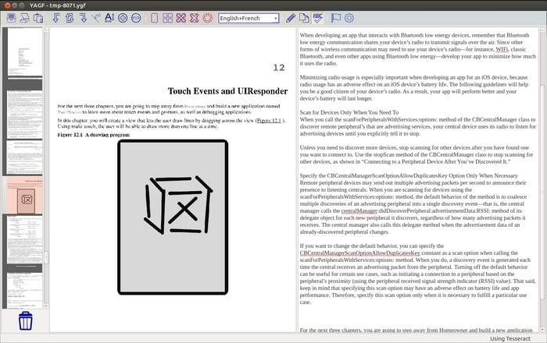Viewport: 547px width, 343px height.
Task: Click the zoom out minus icon
Action: 136,18
